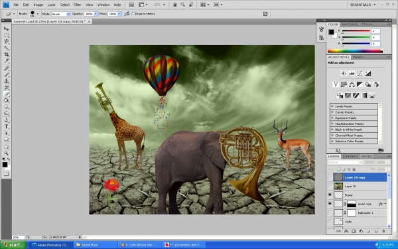Show the violin layer
The image size is (398, 249).
coord(330,222)
